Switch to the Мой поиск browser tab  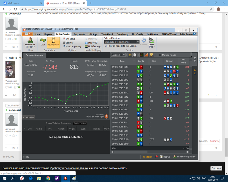coord(22,3)
